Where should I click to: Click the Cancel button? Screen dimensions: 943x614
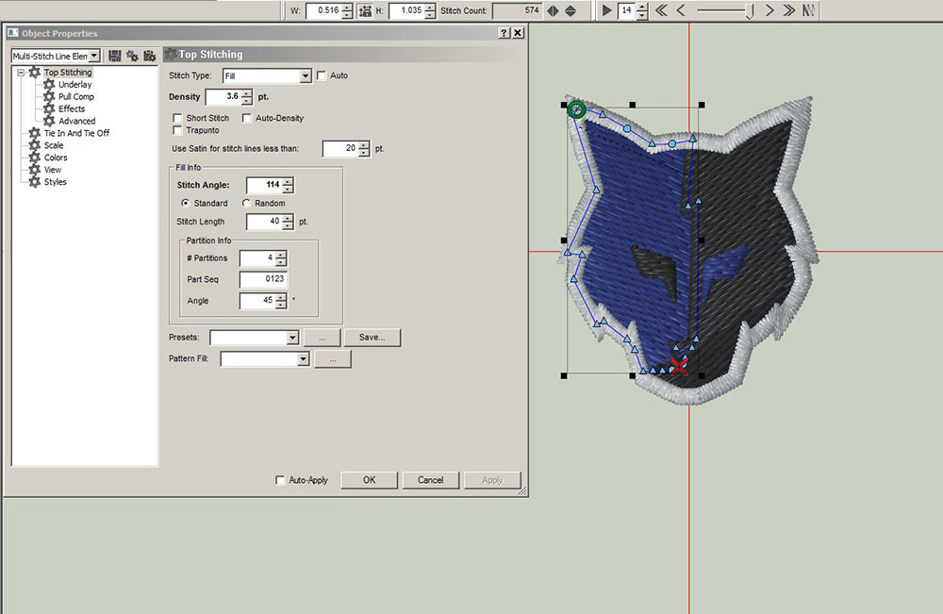[431, 480]
